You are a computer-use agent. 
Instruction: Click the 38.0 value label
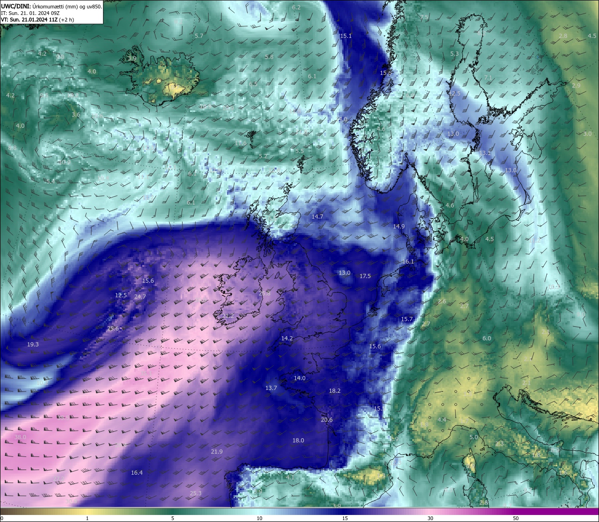pos(20,437)
